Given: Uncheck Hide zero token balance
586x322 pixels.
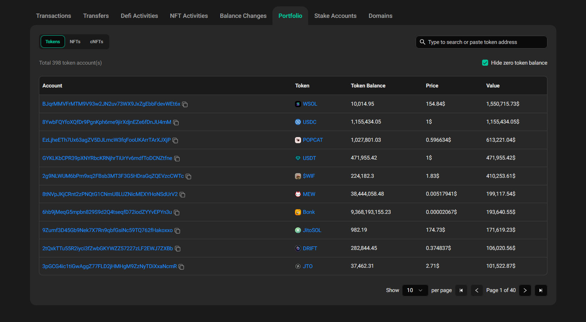Looking at the screenshot, I should click(x=485, y=63).
